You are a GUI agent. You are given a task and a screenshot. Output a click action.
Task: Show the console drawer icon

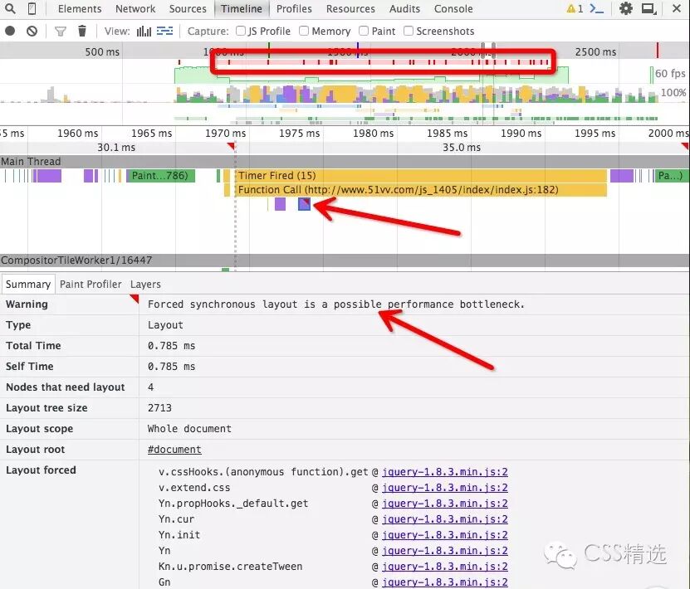tap(597, 8)
